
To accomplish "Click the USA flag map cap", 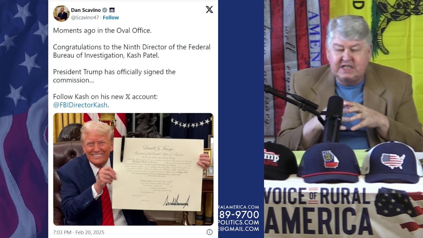I will [x=392, y=162].
